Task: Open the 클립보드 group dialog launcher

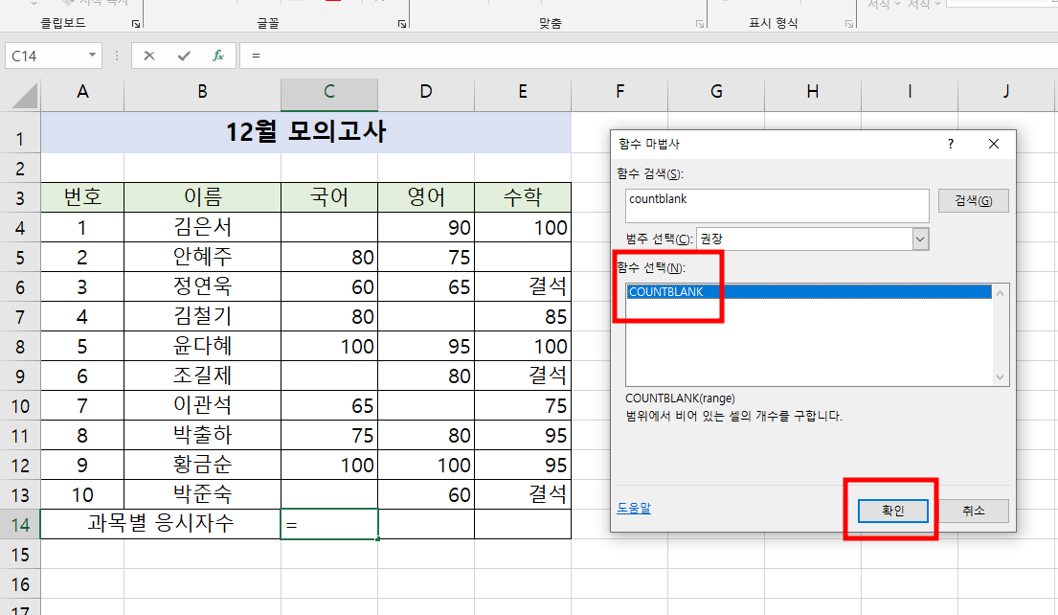Action: [136, 24]
